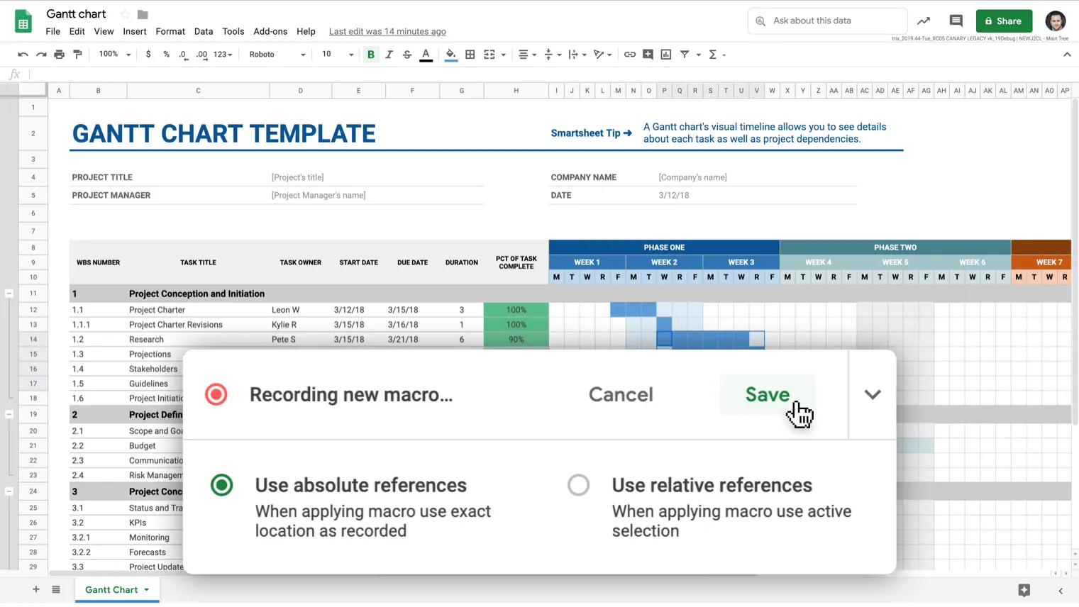Move document to folder
1079x607 pixels.
click(x=143, y=14)
